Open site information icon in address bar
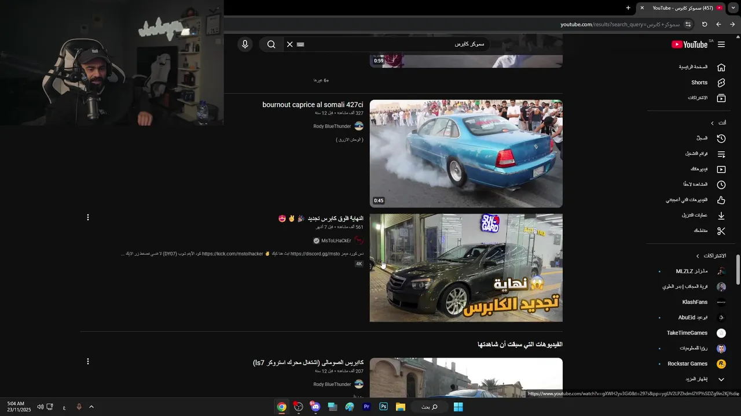 (x=688, y=24)
